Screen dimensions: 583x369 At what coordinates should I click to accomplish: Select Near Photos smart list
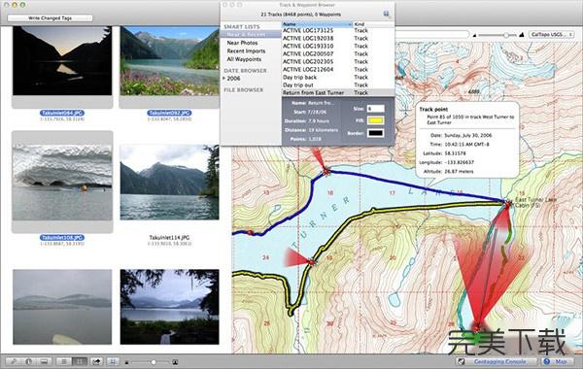[x=242, y=43]
